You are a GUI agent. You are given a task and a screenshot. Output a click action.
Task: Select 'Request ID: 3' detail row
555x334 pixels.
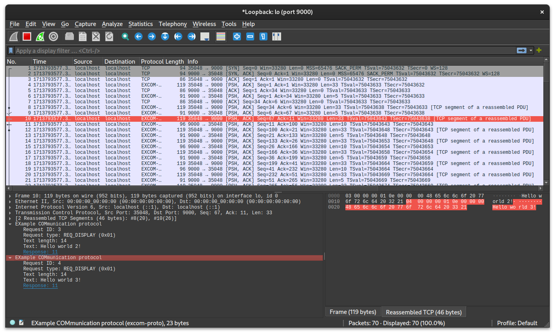pyautogui.click(x=165, y=229)
